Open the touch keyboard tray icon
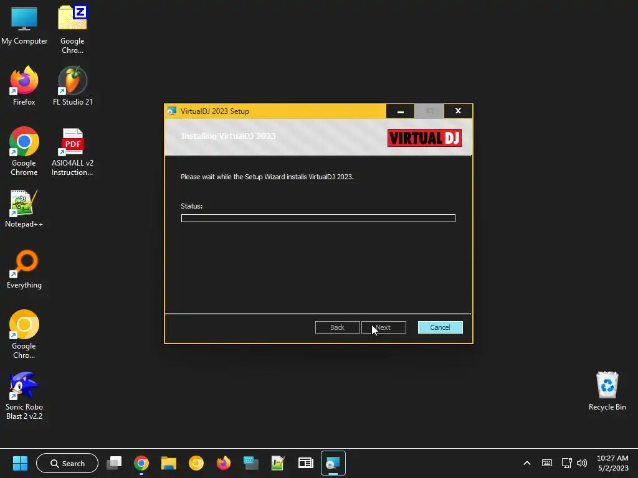638x478 pixels. pos(547,463)
